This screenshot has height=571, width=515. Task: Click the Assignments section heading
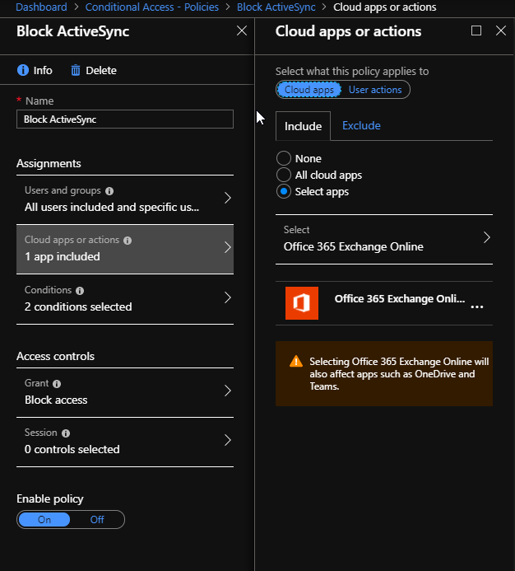click(x=49, y=163)
